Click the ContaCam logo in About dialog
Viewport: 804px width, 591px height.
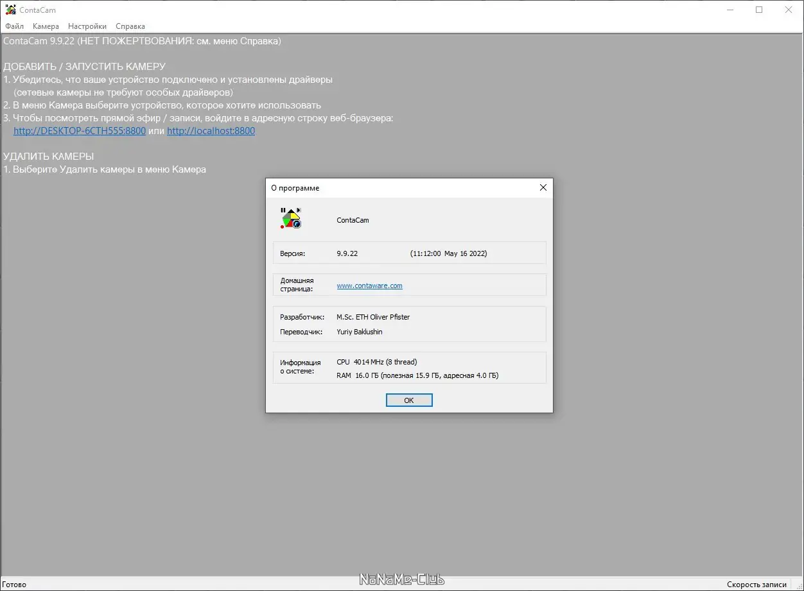pyautogui.click(x=290, y=218)
